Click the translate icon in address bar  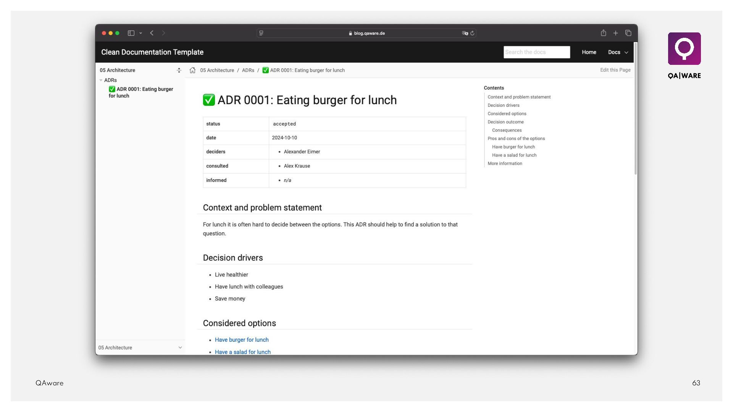coord(465,33)
